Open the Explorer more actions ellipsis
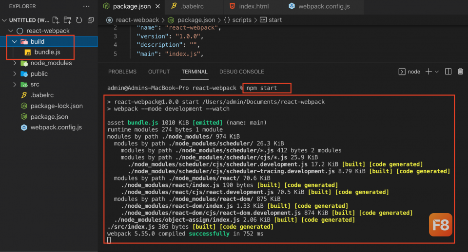The width and height of the screenshot is (468, 252). pyautogui.click(x=86, y=6)
